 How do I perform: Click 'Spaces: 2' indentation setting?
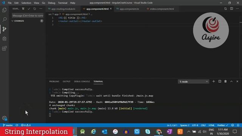185,125
